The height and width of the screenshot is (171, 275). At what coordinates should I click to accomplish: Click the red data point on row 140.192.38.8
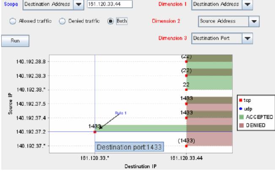(186, 61)
